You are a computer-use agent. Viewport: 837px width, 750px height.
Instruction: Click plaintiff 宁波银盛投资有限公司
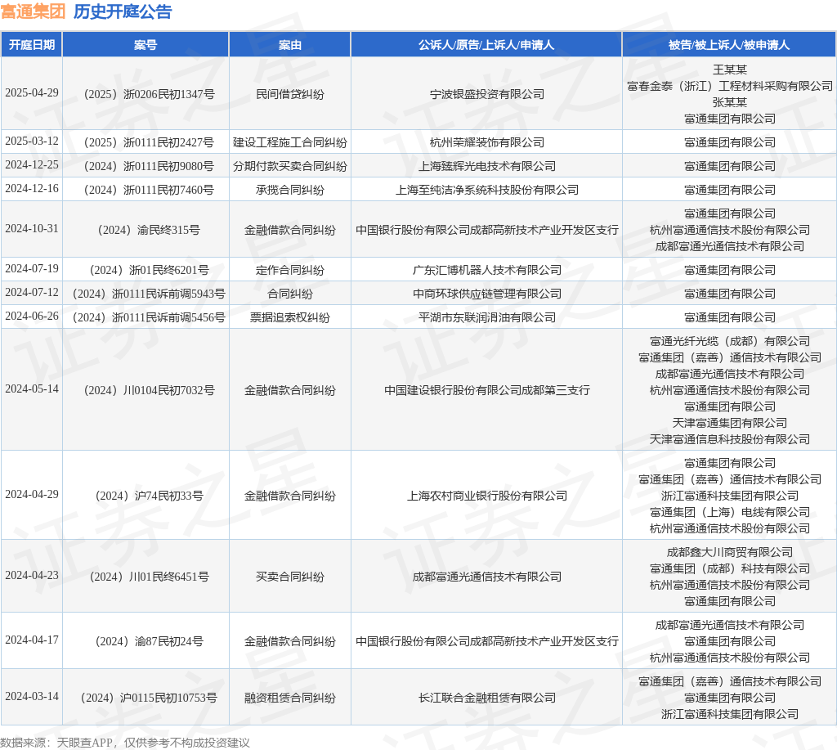pos(487,94)
